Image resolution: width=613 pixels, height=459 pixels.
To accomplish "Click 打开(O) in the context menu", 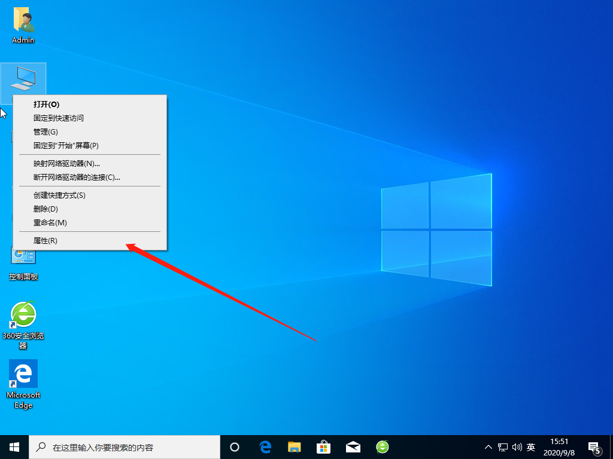I will pos(47,104).
